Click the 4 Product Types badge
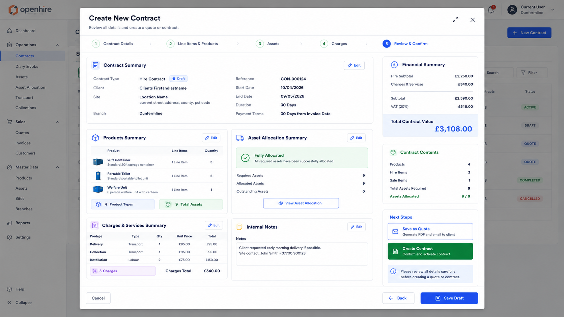Viewport: 564px width, 317px height. 123,204
